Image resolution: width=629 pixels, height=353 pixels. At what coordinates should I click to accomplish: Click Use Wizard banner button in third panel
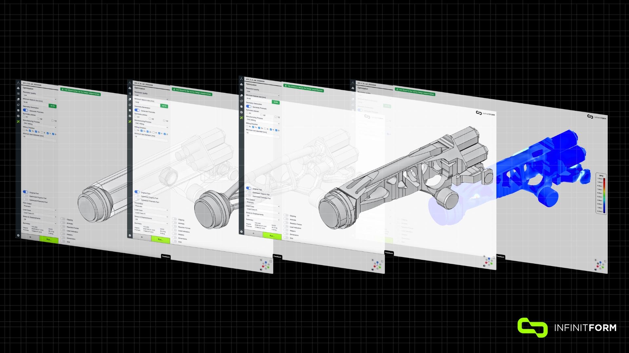[303, 88]
